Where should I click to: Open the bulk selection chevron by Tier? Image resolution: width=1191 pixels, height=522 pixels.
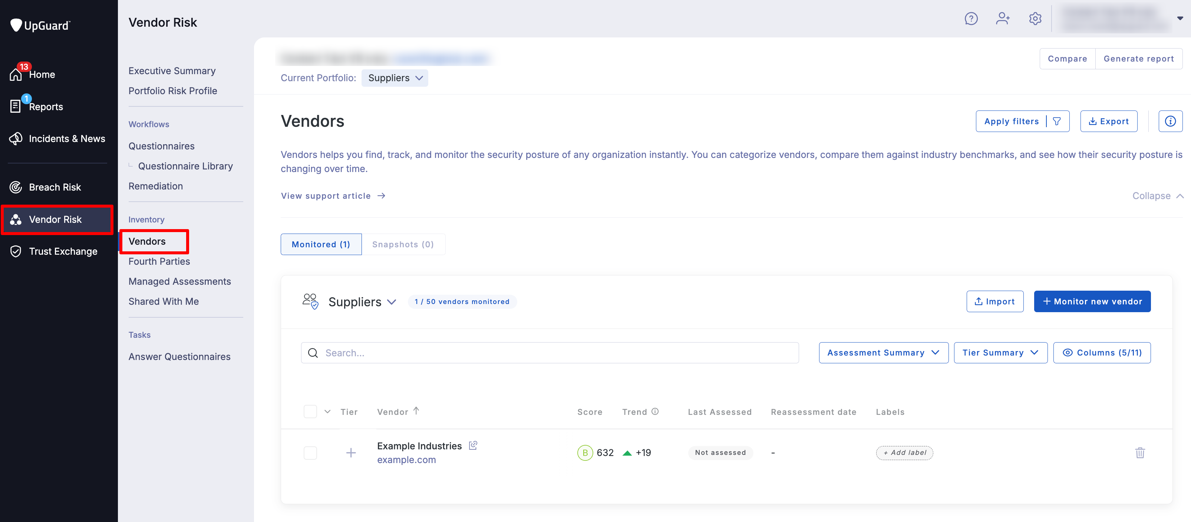tap(327, 412)
